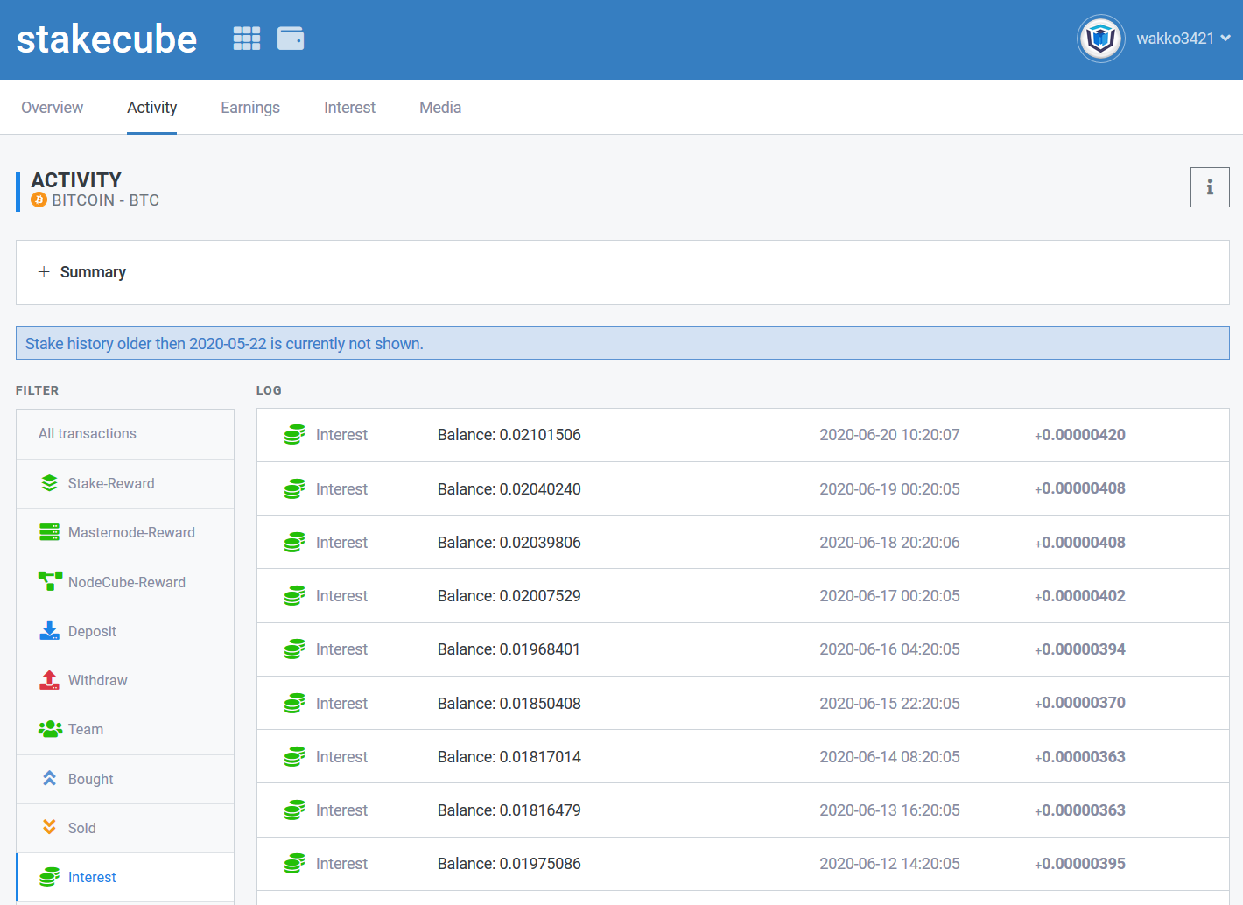
Task: Click the Masternode-Reward filter icon
Action: [50, 532]
